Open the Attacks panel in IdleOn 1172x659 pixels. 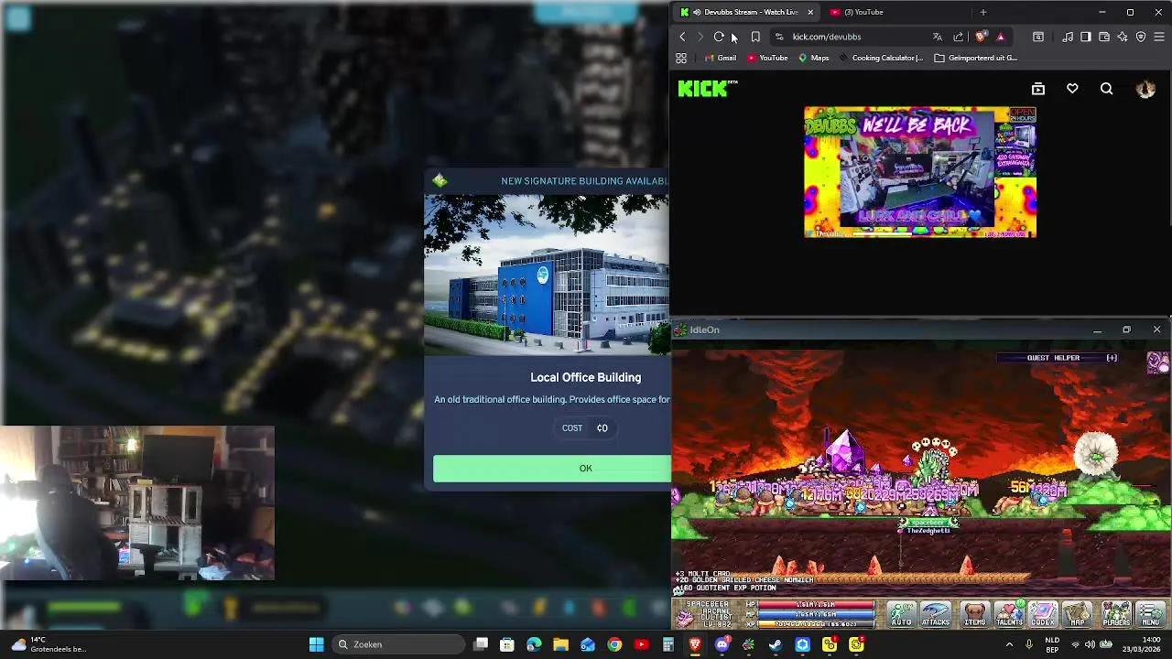click(x=936, y=613)
